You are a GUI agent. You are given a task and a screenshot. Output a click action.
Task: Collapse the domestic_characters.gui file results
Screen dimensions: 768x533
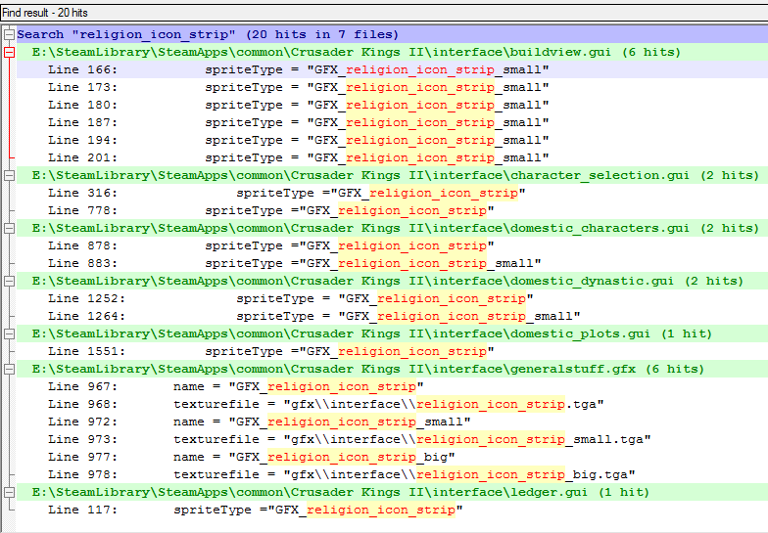[9, 229]
